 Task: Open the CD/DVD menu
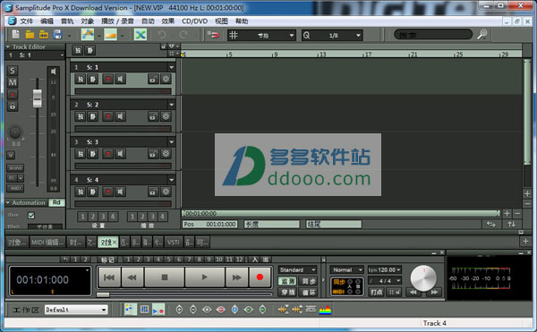[194, 21]
